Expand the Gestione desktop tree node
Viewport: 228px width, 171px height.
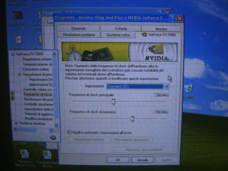coord(16,123)
